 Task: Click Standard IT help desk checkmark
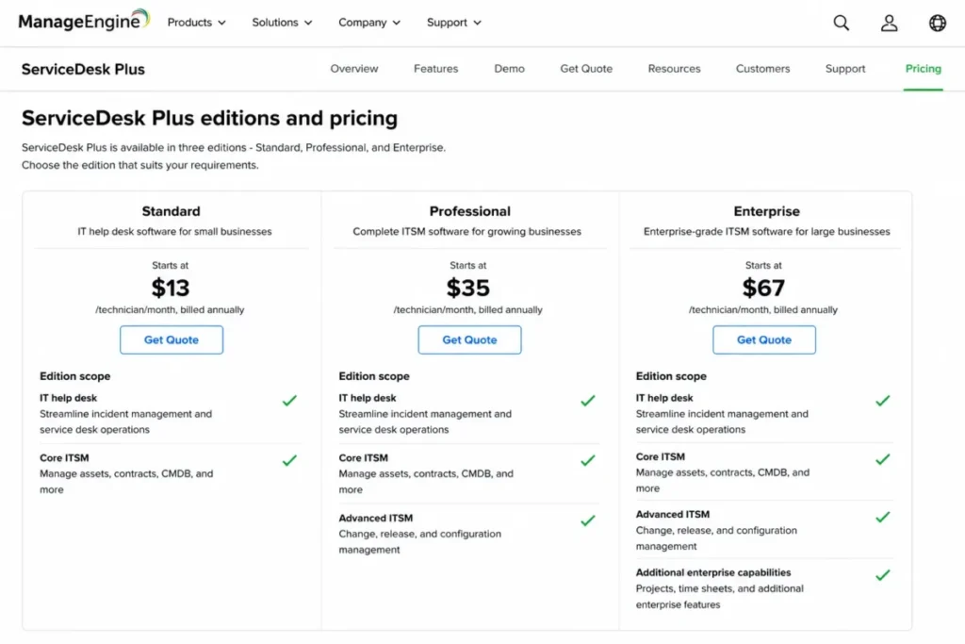point(290,401)
